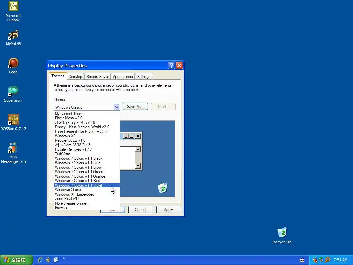Select the DOSBox 0.74-3 desktop icon
Screen dimensions: 353x265
tap(13, 122)
